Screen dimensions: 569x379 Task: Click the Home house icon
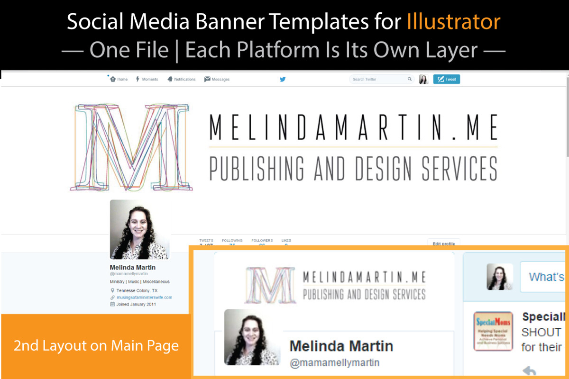pyautogui.click(x=113, y=79)
